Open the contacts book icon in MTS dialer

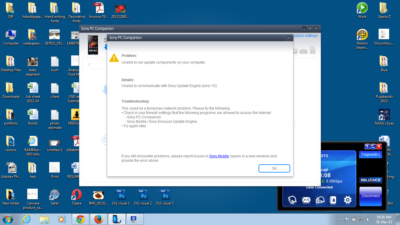click(333, 200)
